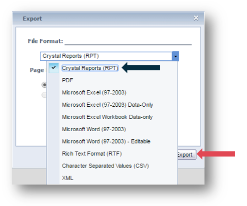
Task: Open the File Format dropdown arrow
Action: point(175,56)
